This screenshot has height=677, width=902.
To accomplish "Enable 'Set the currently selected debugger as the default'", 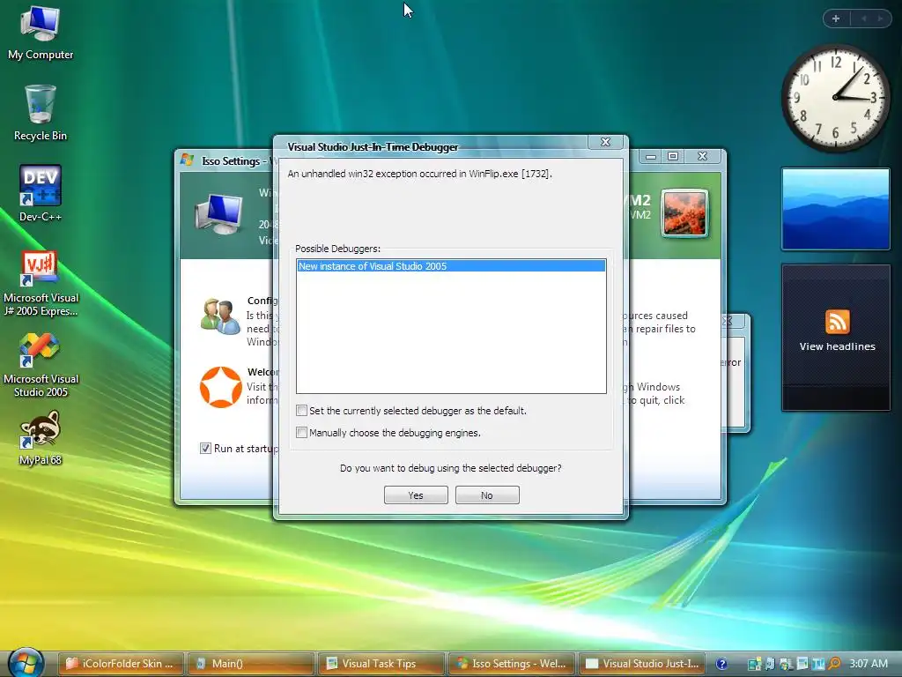I will (301, 411).
